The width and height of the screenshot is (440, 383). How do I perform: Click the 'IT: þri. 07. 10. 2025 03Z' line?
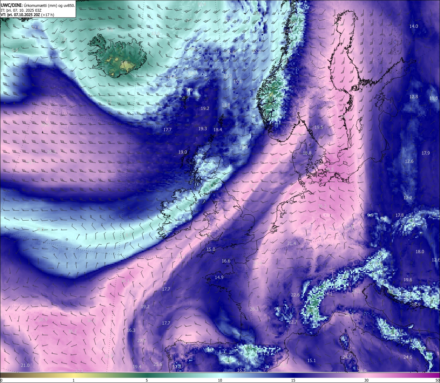click(21, 10)
